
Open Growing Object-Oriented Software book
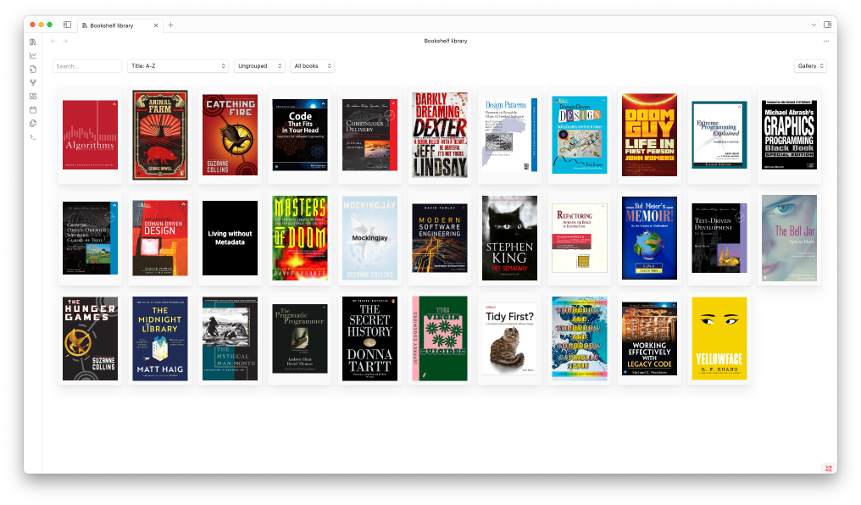[90, 238]
